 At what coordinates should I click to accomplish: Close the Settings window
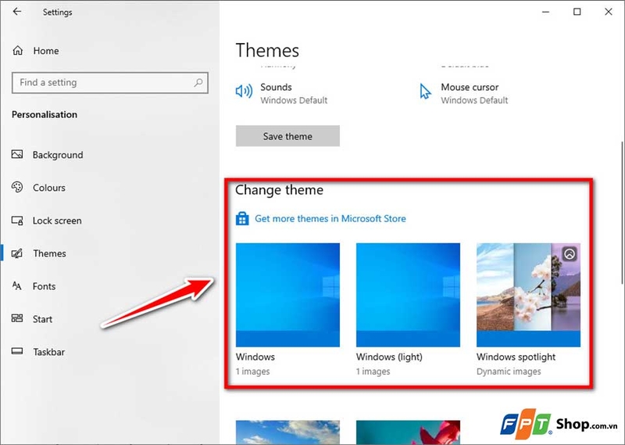(609, 12)
